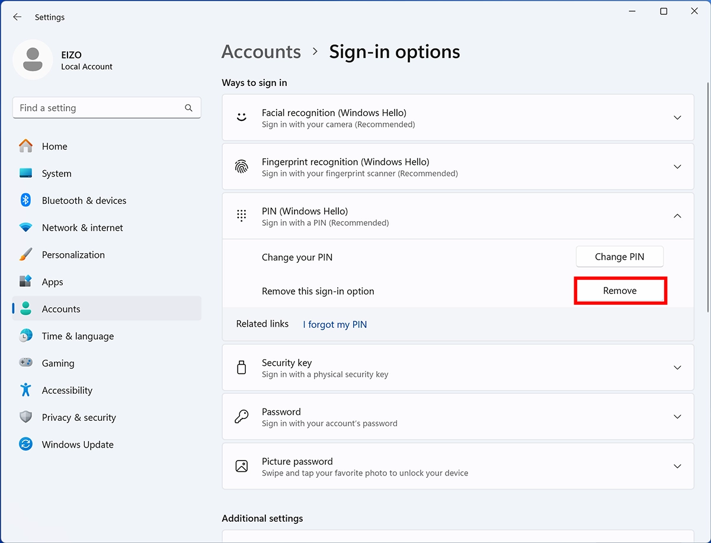Select Network & internet in sidebar
This screenshot has width=711, height=543.
pos(107,228)
